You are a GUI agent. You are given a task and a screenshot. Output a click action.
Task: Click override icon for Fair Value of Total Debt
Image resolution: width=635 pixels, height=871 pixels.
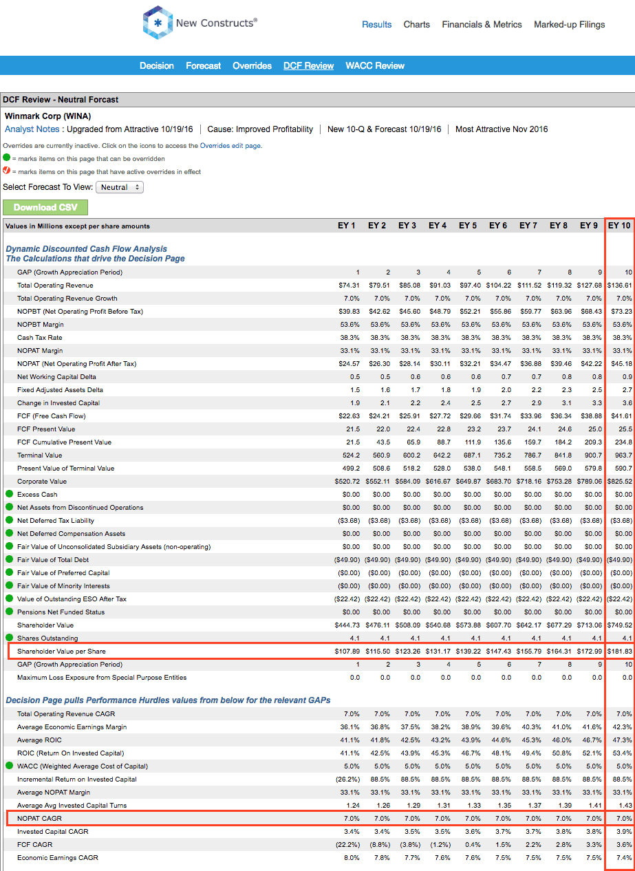9,559
